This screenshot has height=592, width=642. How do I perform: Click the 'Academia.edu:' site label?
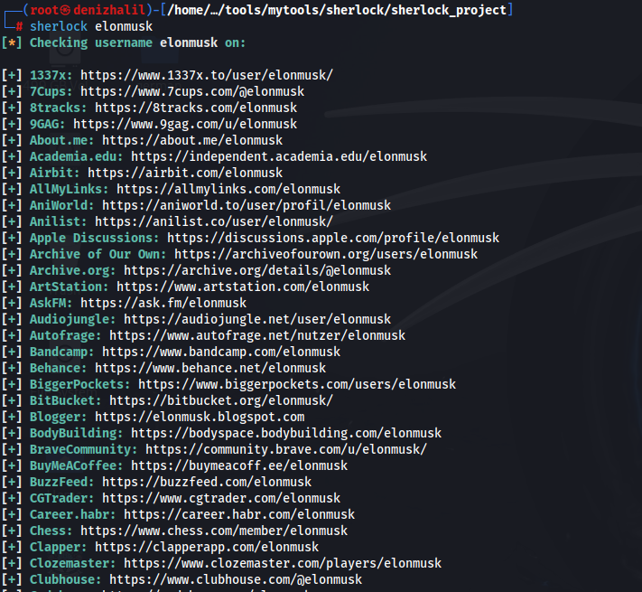click(76, 156)
